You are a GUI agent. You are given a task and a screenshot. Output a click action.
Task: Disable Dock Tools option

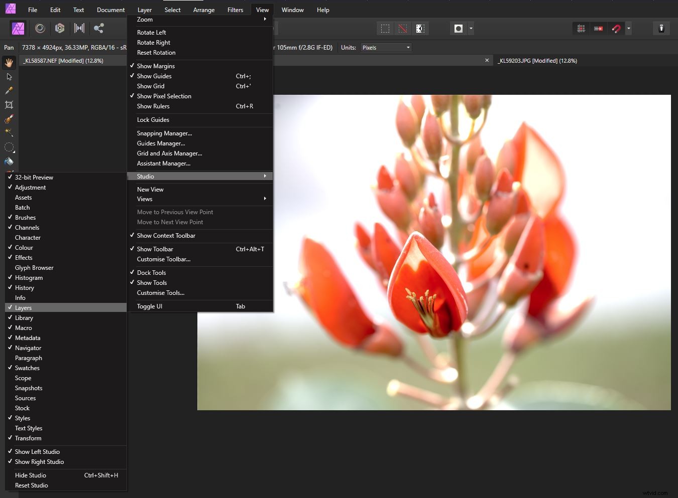151,272
